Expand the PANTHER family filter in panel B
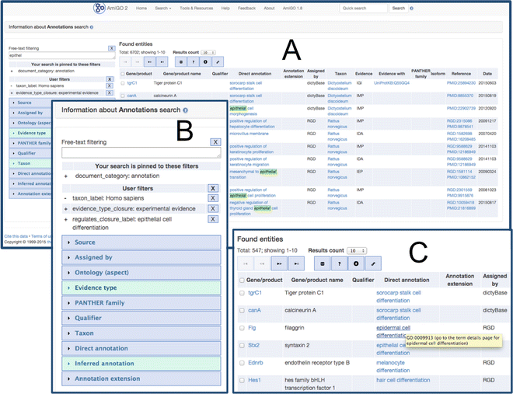513x394 pixels. pos(141,303)
